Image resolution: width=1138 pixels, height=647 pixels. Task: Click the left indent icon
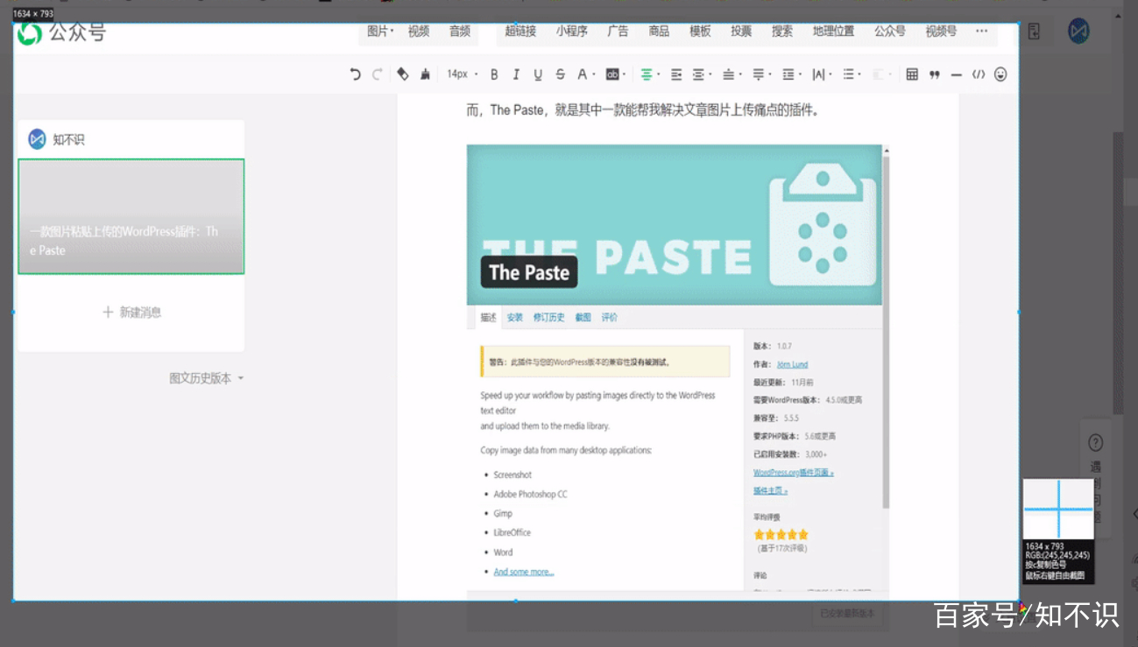676,74
